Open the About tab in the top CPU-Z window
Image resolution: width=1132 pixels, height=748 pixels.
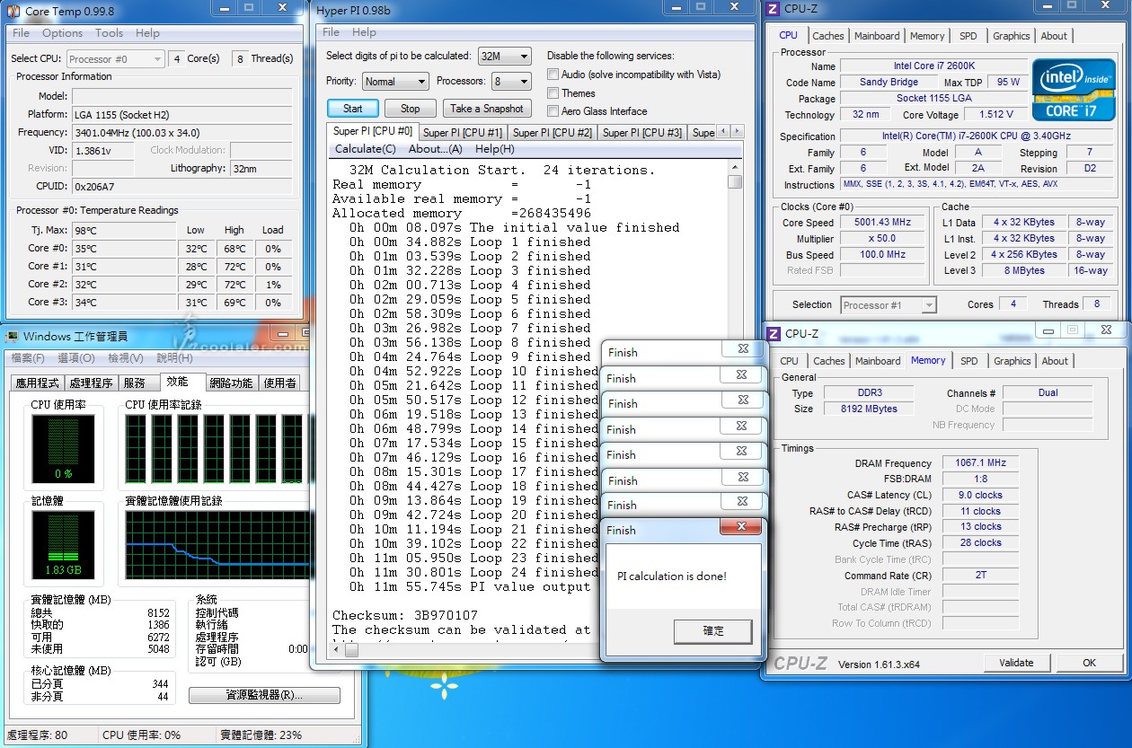point(1054,36)
